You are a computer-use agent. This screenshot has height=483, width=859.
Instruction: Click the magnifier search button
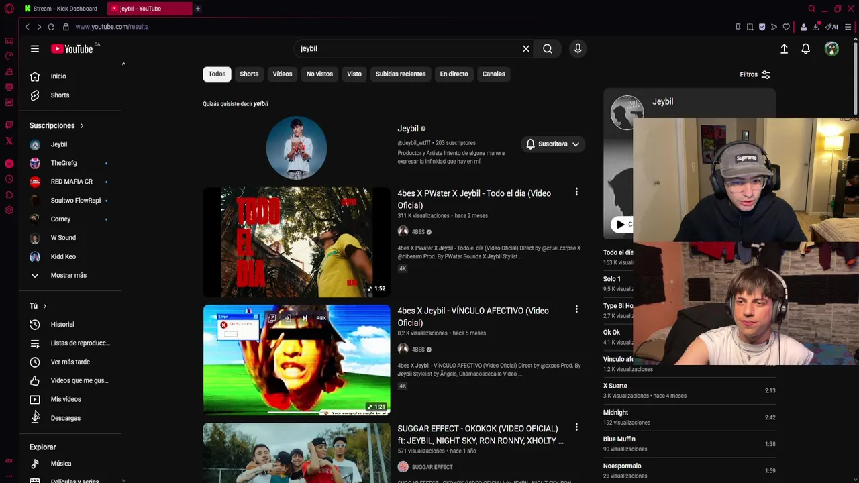coord(548,48)
